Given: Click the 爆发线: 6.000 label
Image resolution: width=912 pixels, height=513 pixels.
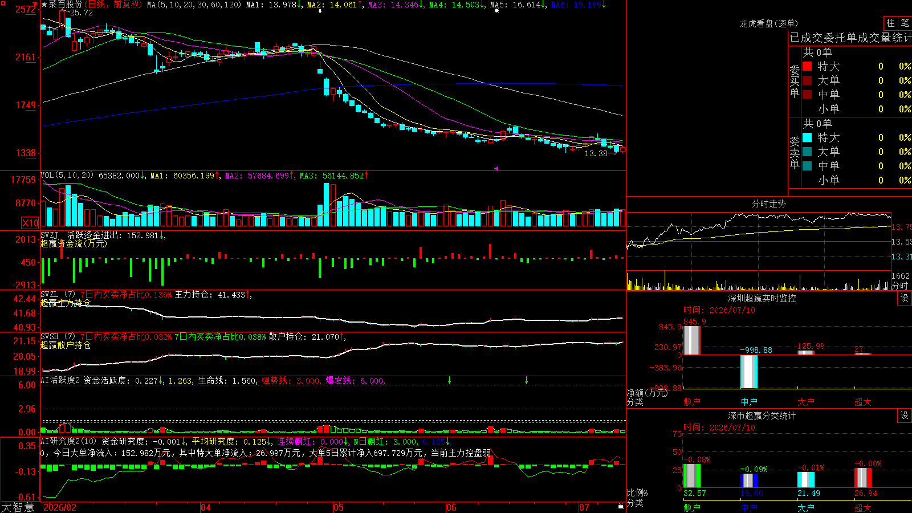Looking at the screenshot, I should tap(355, 381).
